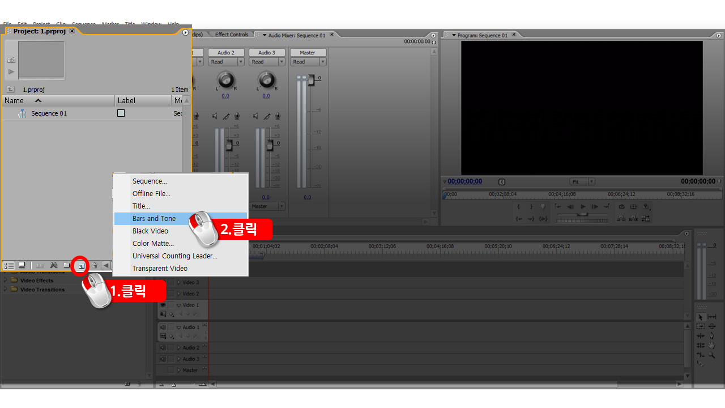Choose Black Video menu item
Viewport: 725px width, 408px height.
[x=181, y=231]
